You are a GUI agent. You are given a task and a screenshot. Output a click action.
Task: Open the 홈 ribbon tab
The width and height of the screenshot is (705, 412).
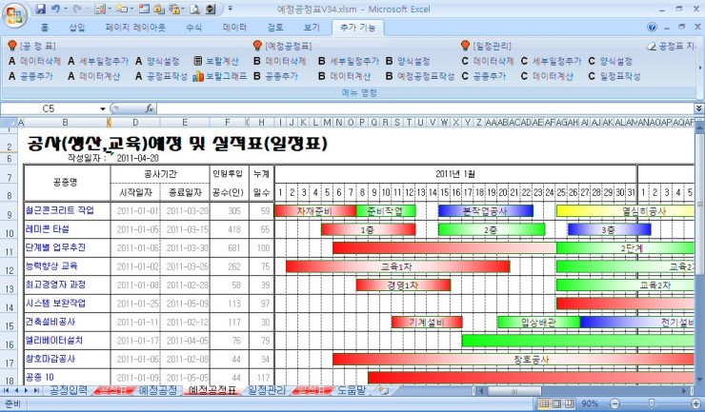pos(45,28)
